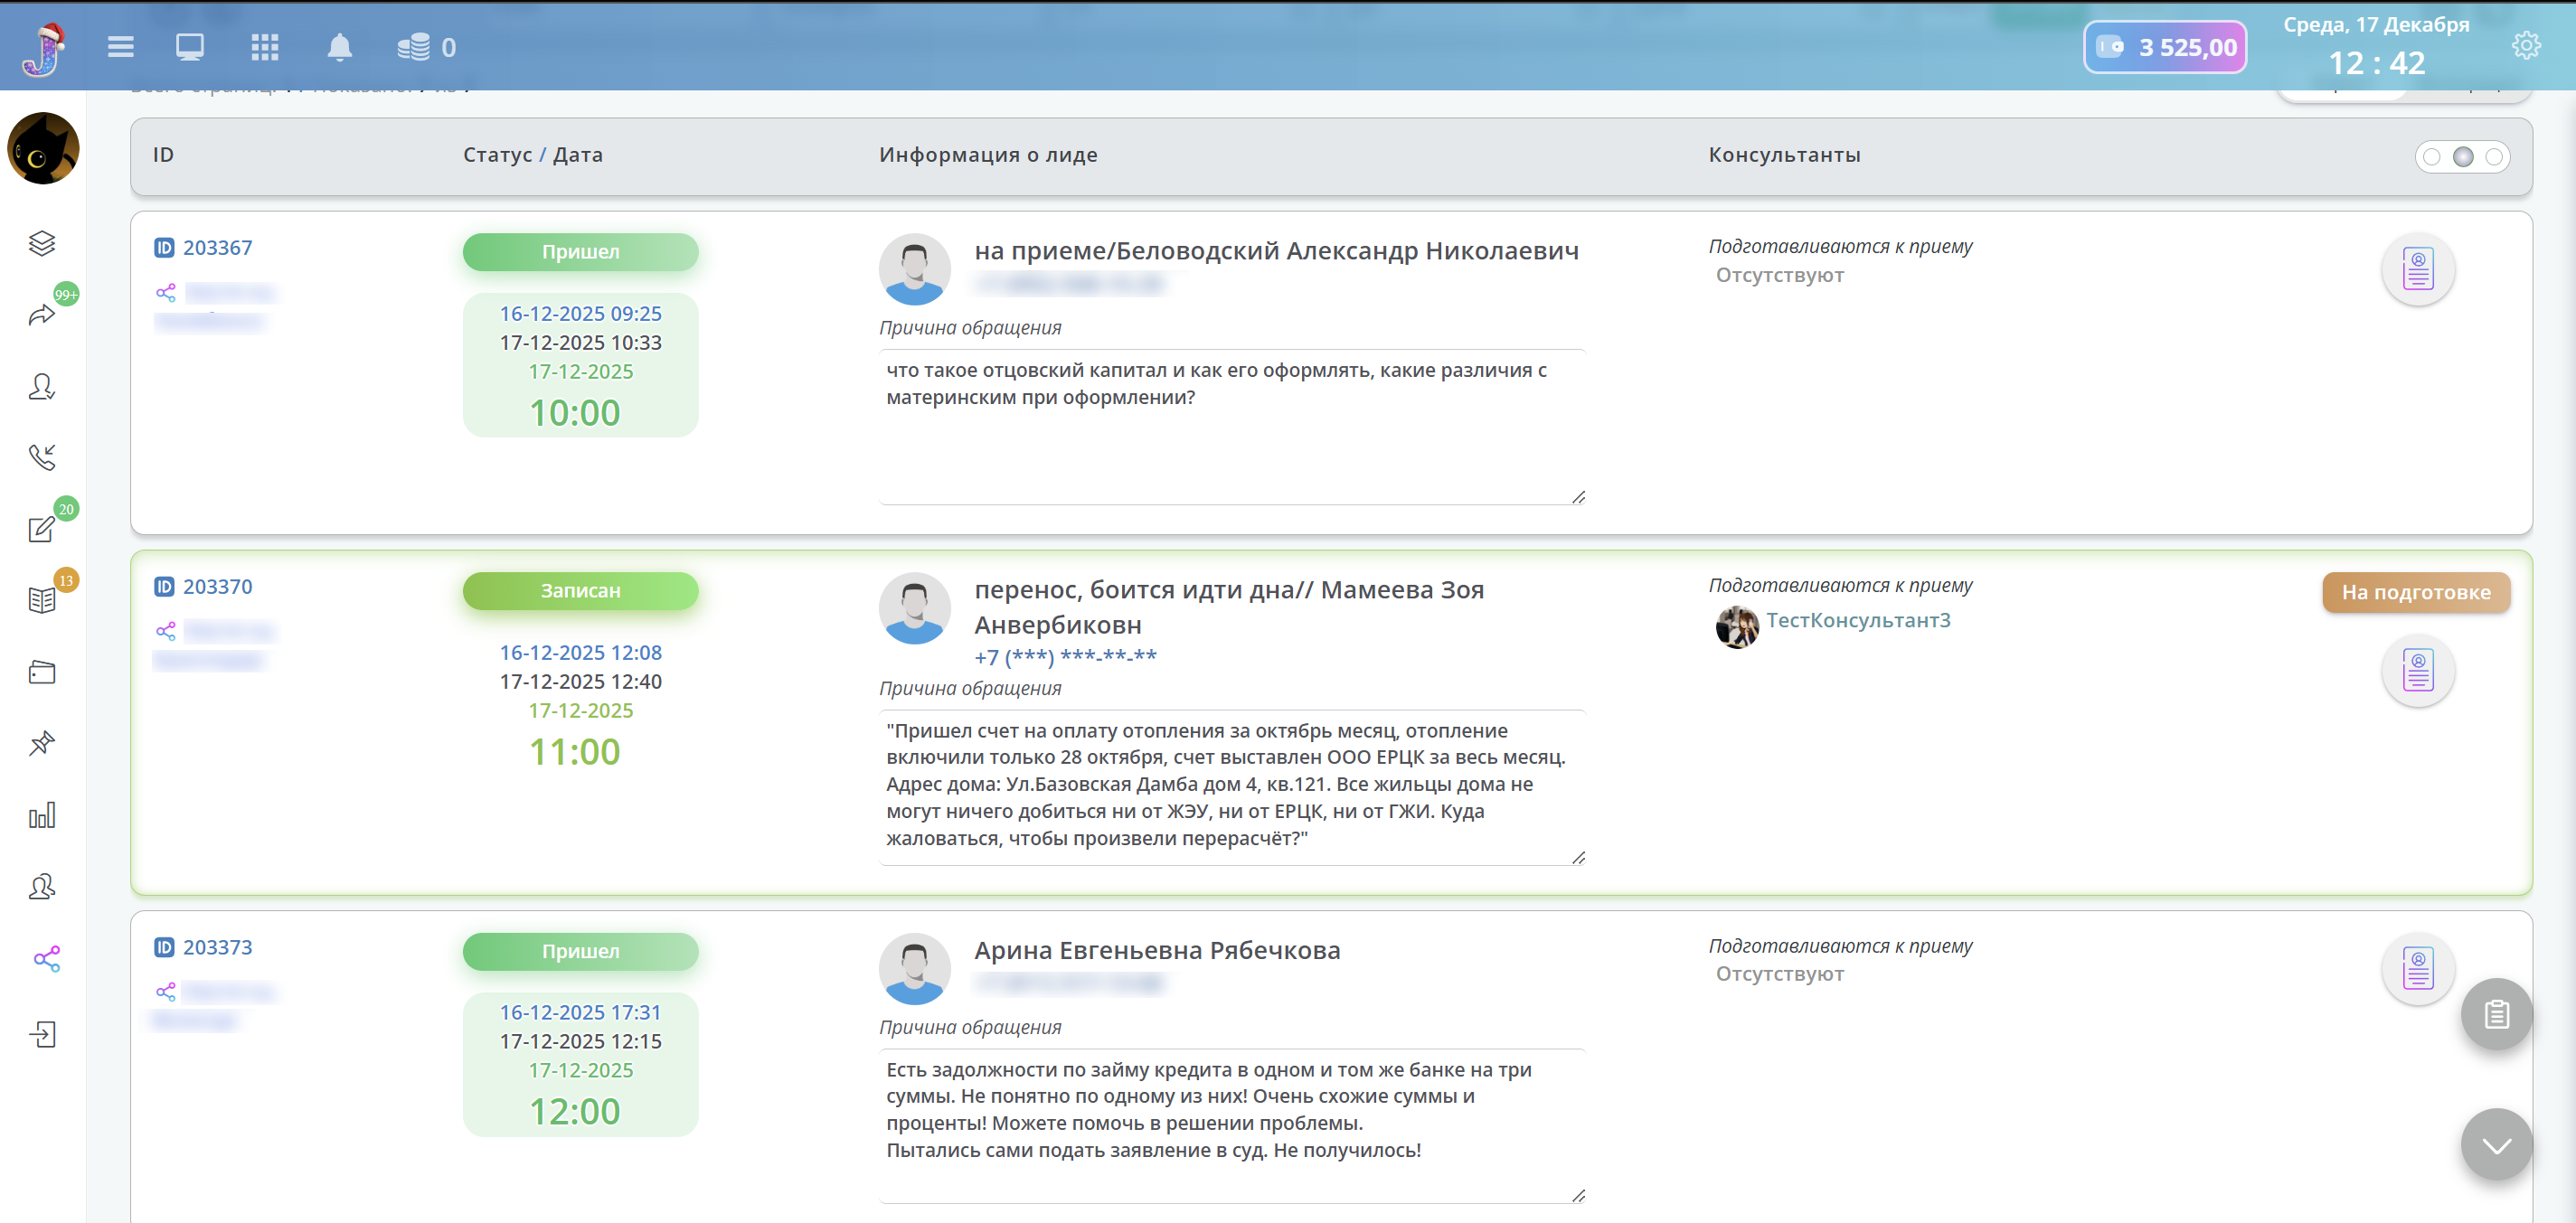
Task: Click the На подготовке button
Action: [x=2415, y=592]
